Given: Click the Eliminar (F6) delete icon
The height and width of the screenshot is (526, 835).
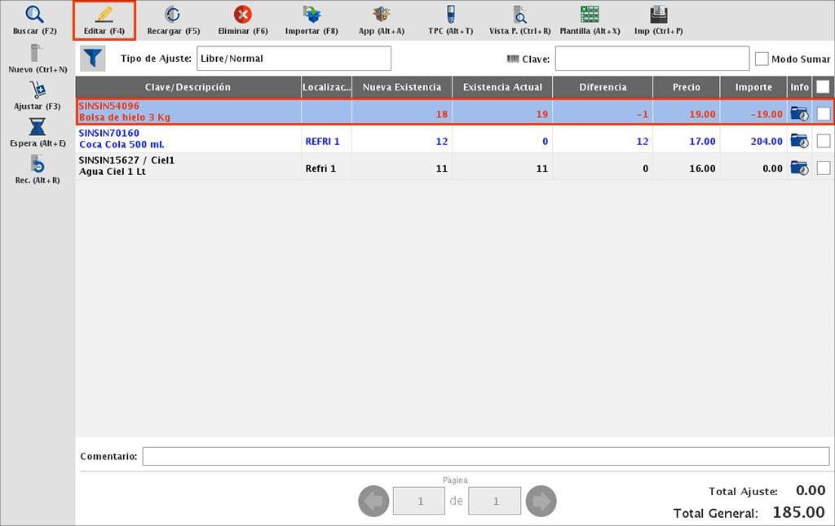Looking at the screenshot, I should (243, 15).
